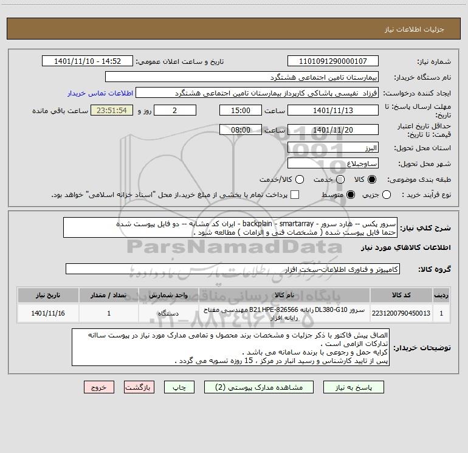468x453 pixels.
Task: Click the general need description text box
Action: tap(230, 228)
